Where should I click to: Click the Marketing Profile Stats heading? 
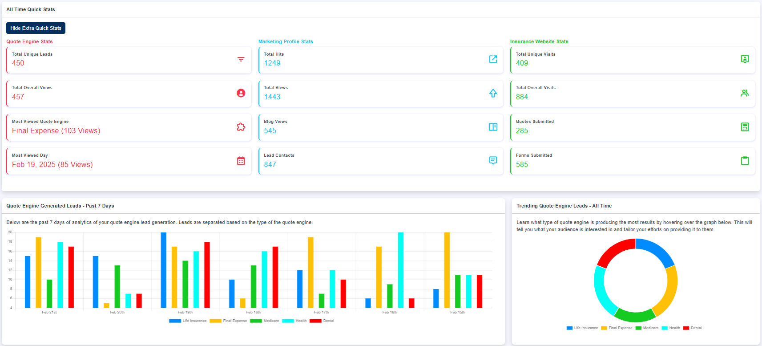286,41
